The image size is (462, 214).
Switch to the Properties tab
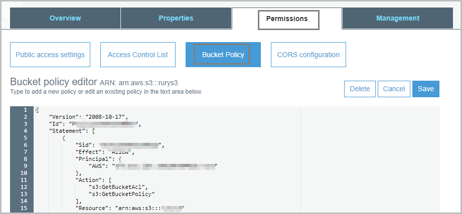(176, 19)
